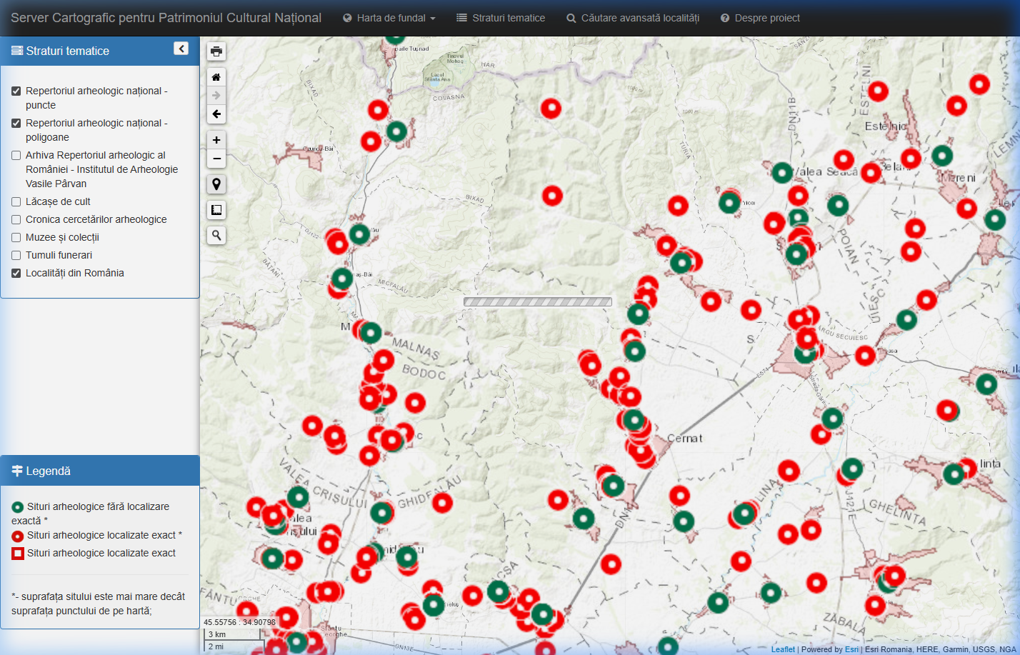Click the Esri attribution link

[851, 649]
